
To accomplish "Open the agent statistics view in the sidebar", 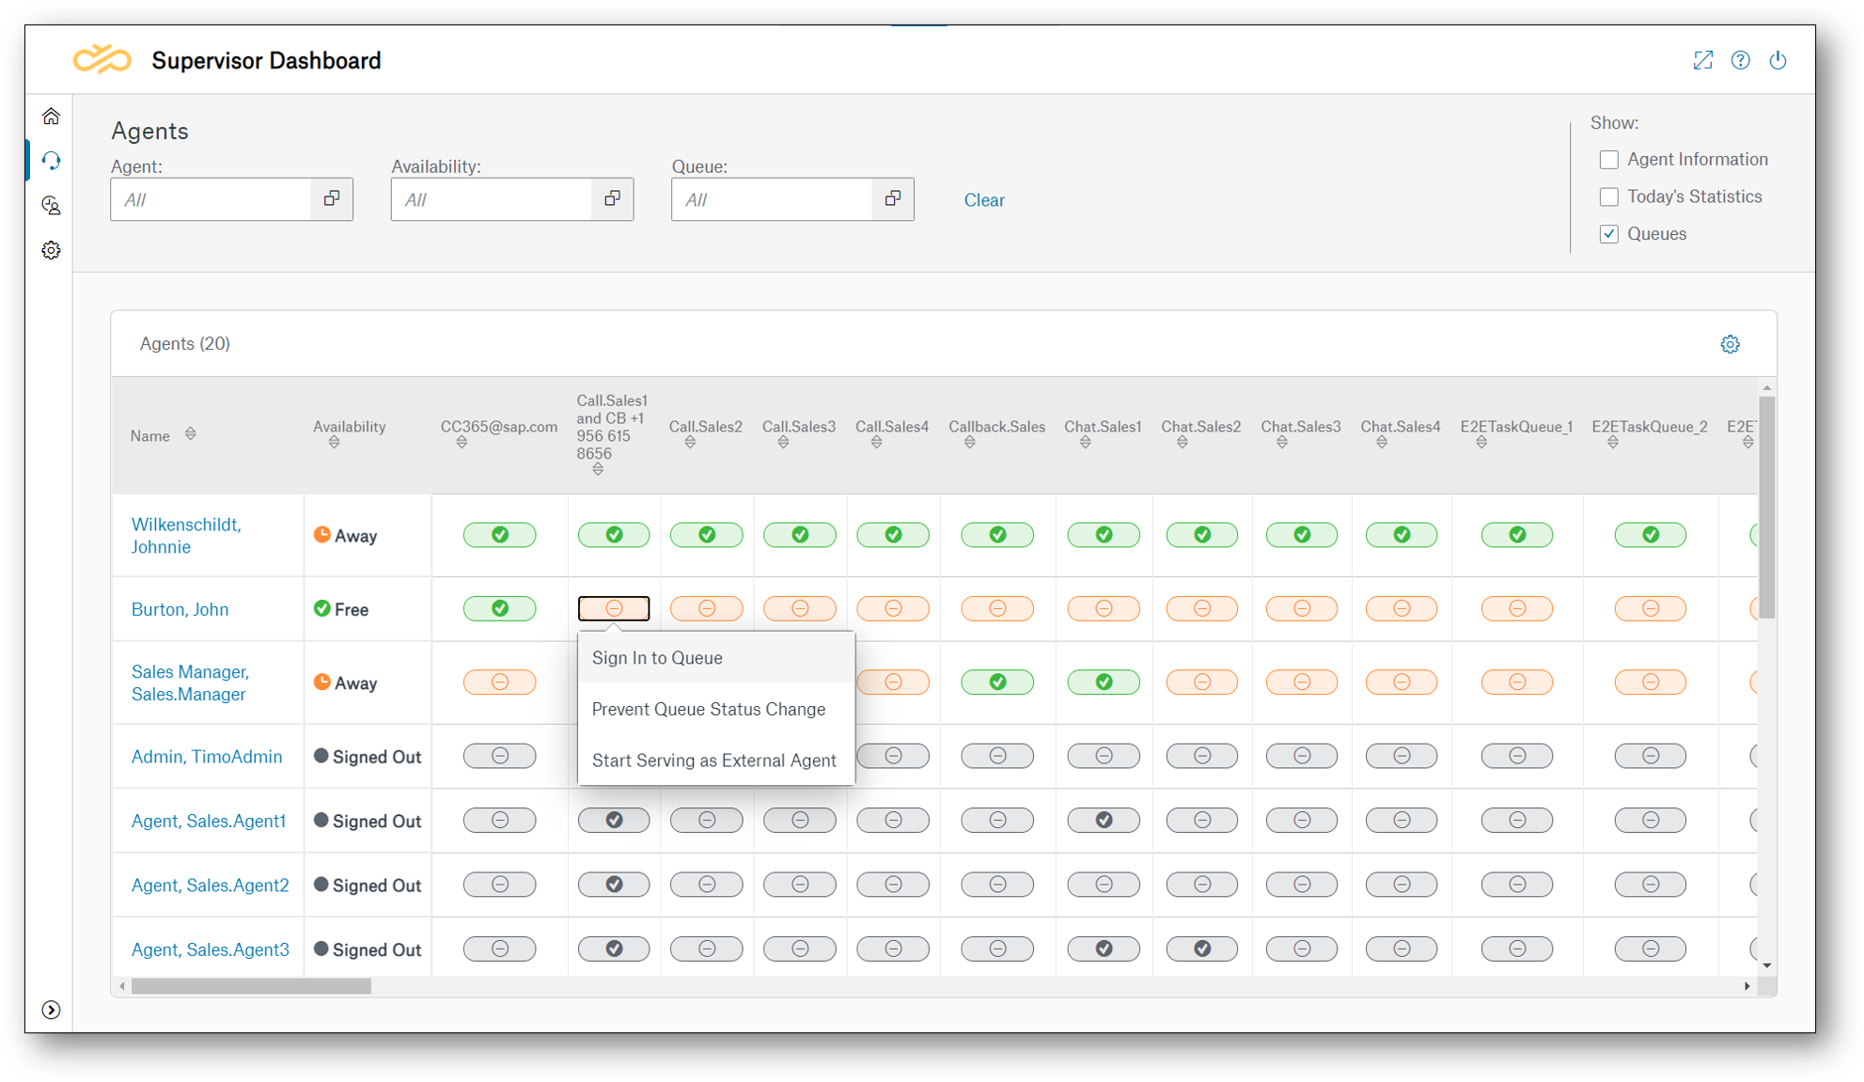I will point(52,205).
